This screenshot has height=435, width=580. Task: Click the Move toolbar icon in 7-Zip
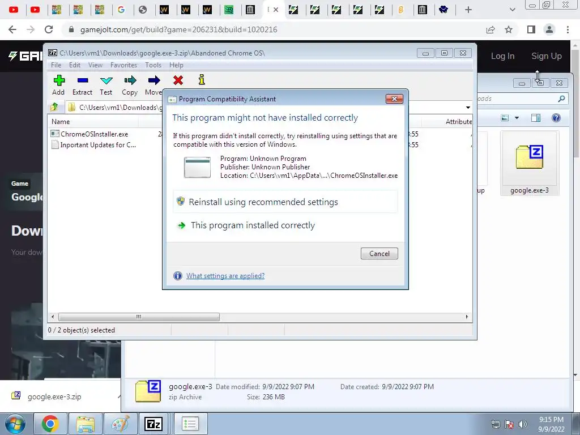153,85
